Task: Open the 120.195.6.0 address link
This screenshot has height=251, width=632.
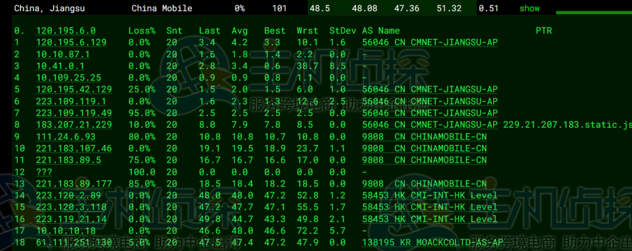Action: click(65, 30)
